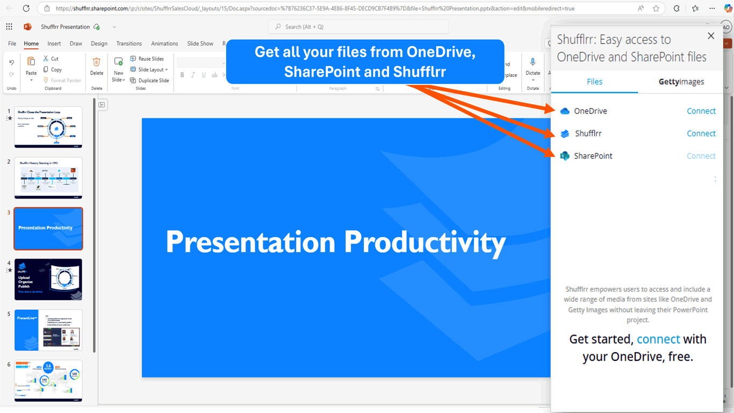Connect to SharePoint
This screenshot has width=734, height=413.
pyautogui.click(x=701, y=156)
